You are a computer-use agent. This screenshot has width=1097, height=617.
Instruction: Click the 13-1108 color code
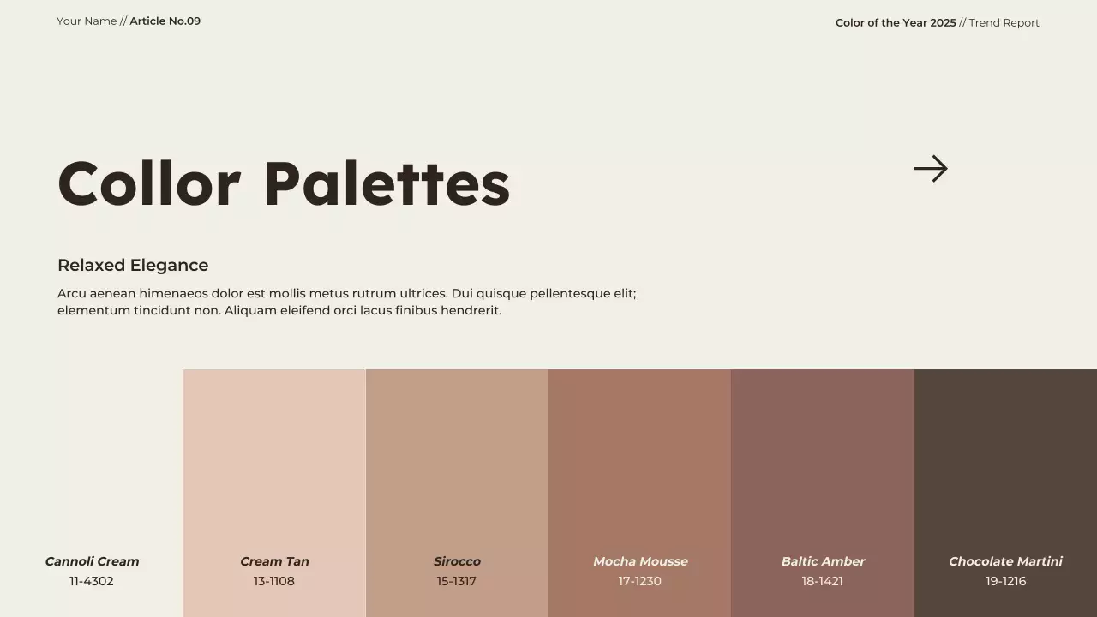pyautogui.click(x=274, y=581)
